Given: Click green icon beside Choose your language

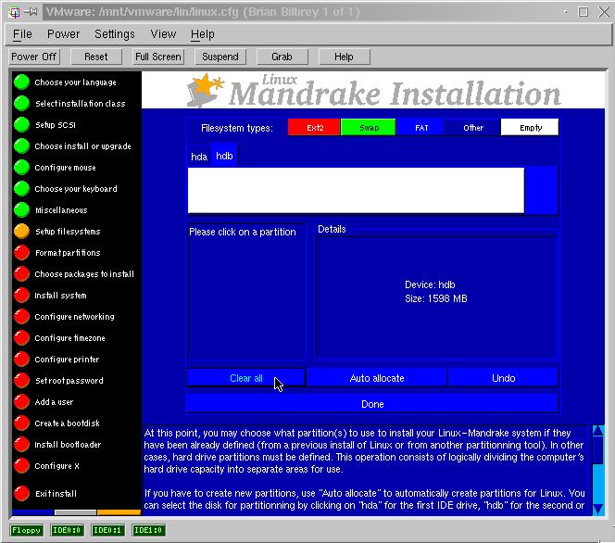Looking at the screenshot, I should click(x=21, y=82).
